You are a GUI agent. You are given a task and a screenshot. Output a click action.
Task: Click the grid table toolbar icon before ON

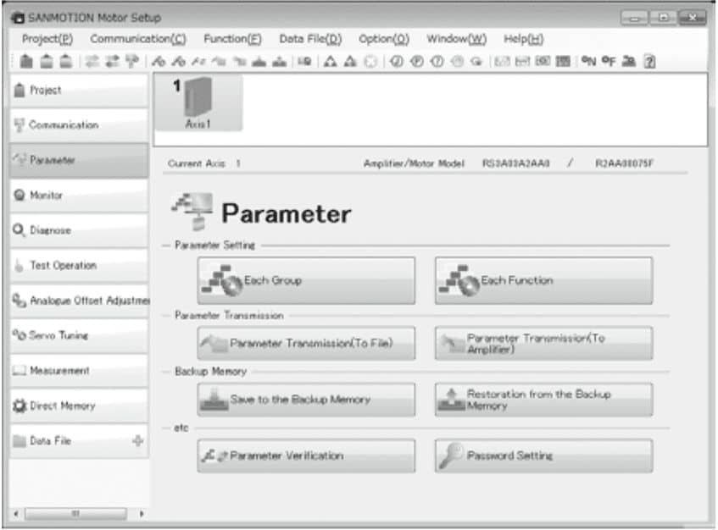click(563, 61)
